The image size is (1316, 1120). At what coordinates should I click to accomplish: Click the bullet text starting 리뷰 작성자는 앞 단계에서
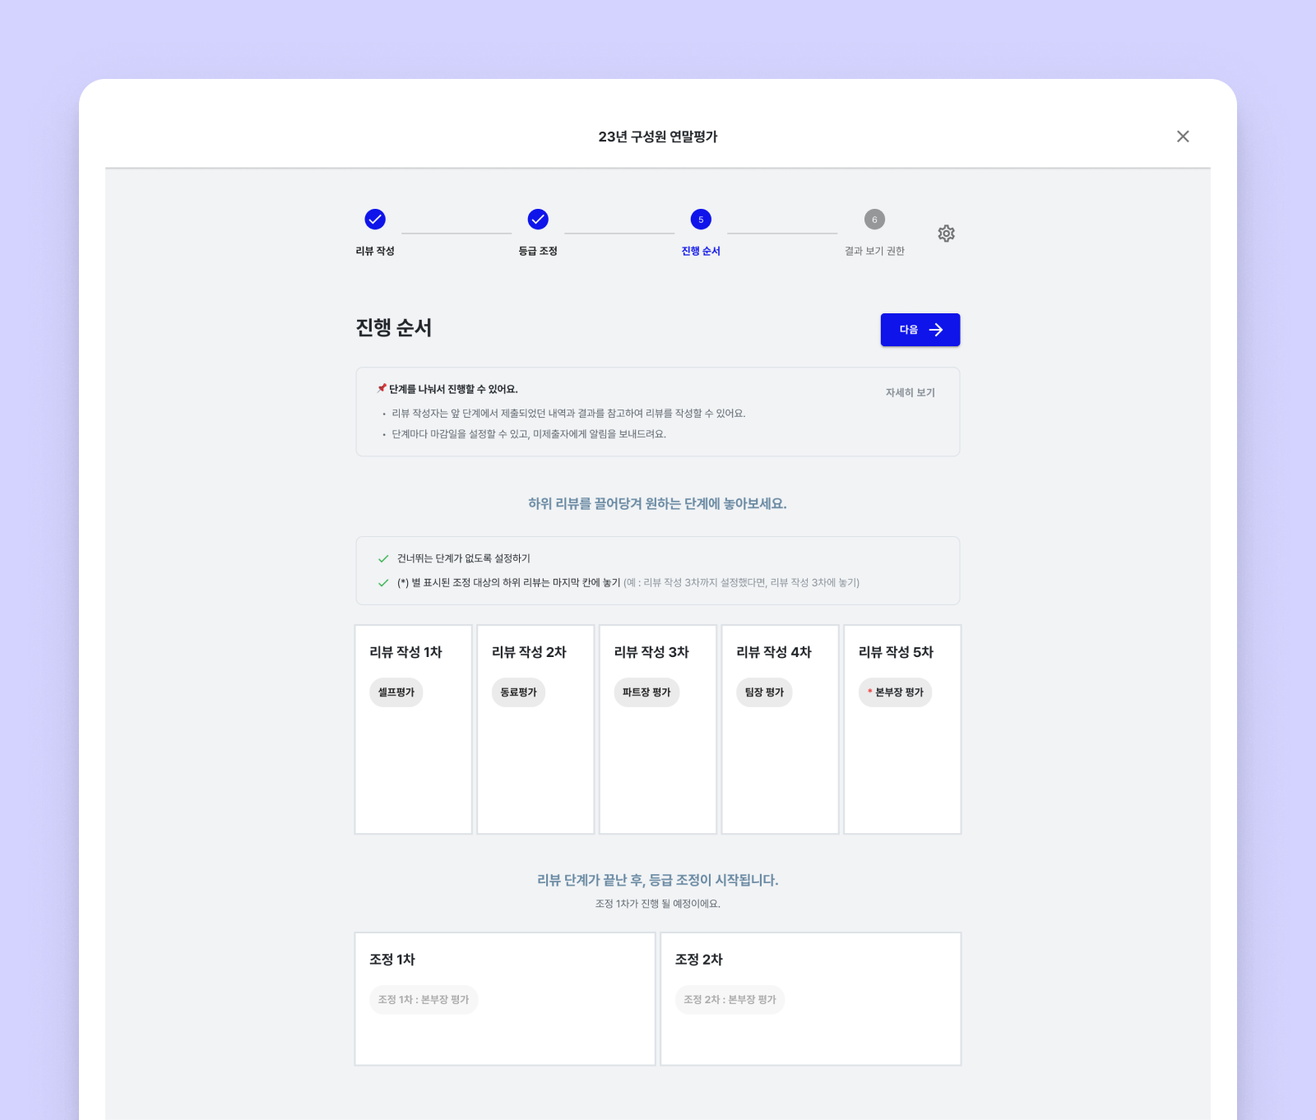568,414
